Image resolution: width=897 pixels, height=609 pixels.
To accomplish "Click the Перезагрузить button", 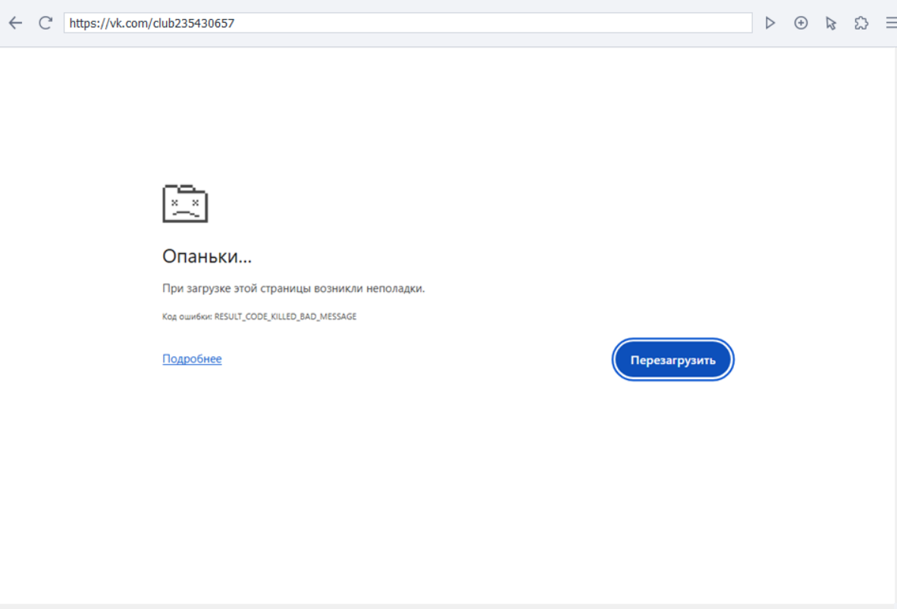I will click(x=673, y=359).
